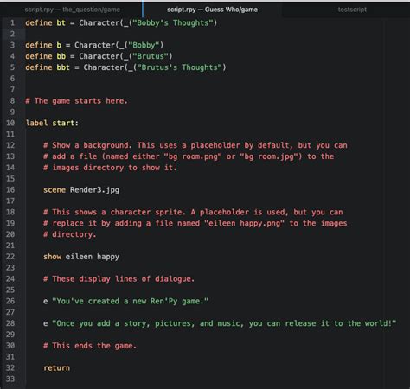The image size is (410, 389).
Task: Click the string starting "Once you add a story"
Action: click(224, 323)
